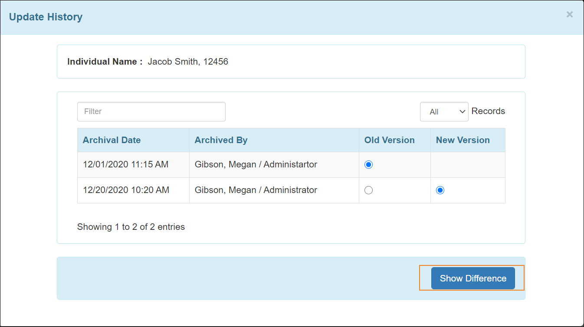584x327 pixels.
Task: Close the Update History dialog
Action: [x=569, y=15]
